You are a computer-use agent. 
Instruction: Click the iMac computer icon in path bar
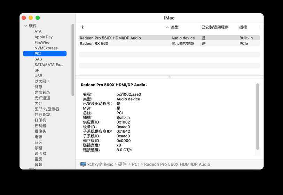(x=83, y=164)
